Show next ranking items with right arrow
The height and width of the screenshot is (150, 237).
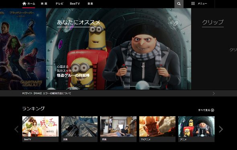pos(221,129)
